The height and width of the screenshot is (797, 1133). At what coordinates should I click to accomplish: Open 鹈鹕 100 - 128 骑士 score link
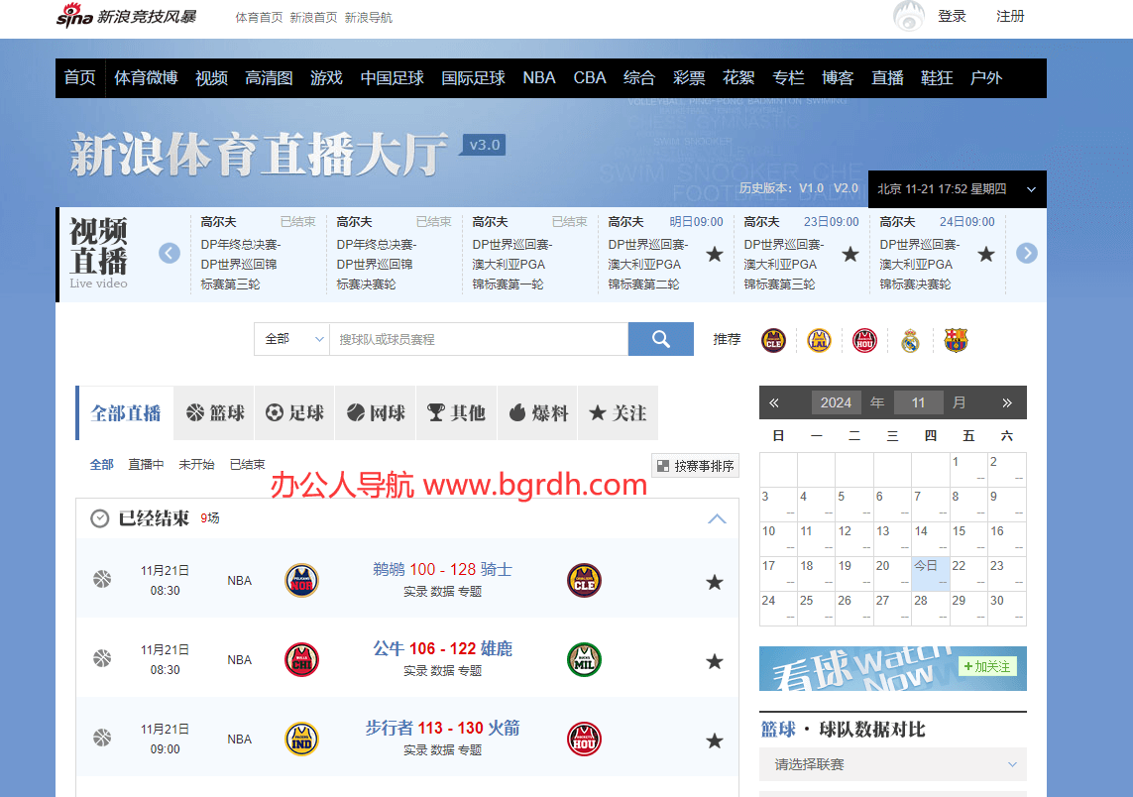(x=442, y=569)
